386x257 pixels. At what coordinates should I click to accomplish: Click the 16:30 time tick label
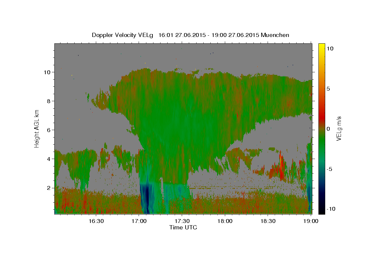96,221
